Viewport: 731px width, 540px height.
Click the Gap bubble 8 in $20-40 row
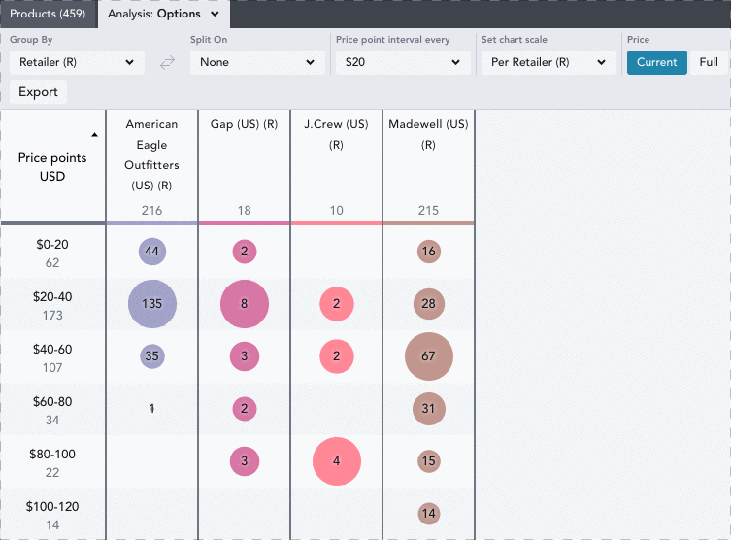[x=245, y=304]
